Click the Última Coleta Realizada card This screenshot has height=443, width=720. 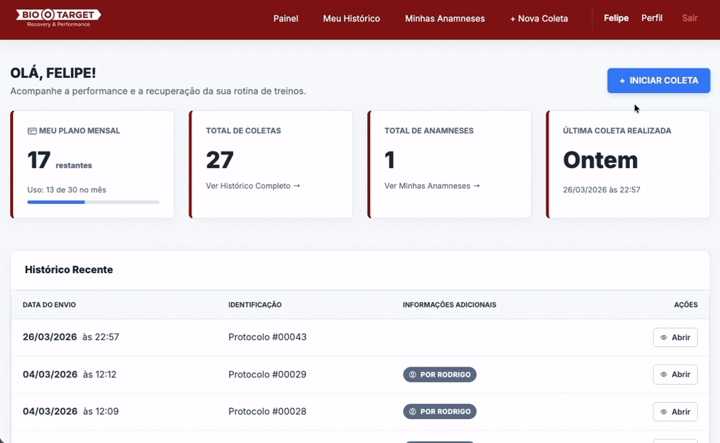628,164
